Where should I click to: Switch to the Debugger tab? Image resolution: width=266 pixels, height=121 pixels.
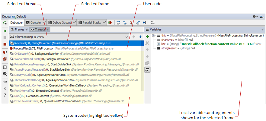[x=17, y=23]
